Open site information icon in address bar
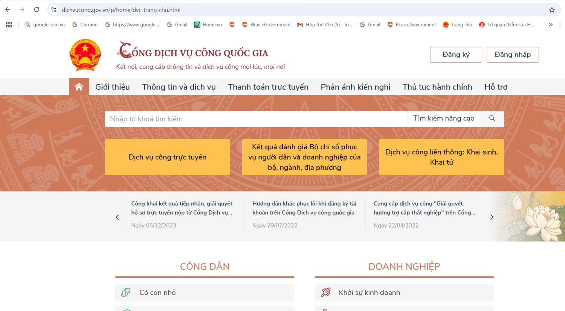Screen dimensions: 565x311 pyautogui.click(x=54, y=10)
